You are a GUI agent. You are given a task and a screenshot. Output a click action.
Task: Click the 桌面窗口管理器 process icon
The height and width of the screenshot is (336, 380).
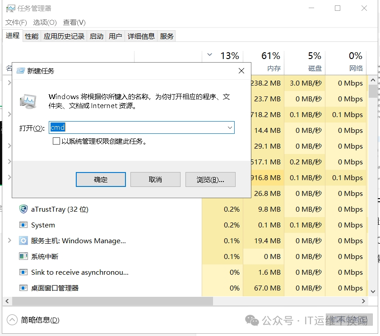pos(23,288)
